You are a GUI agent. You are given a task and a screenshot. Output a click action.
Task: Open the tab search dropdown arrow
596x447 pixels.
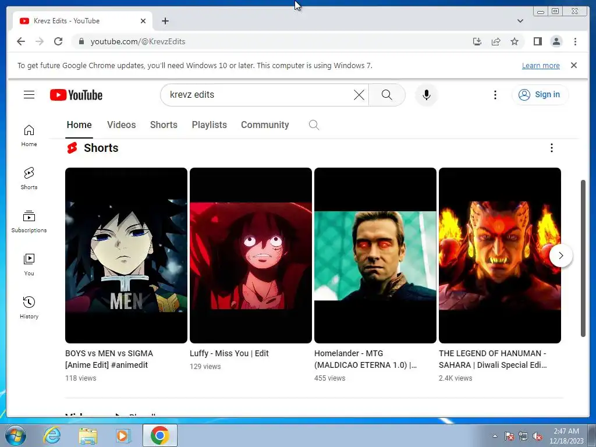(520, 21)
